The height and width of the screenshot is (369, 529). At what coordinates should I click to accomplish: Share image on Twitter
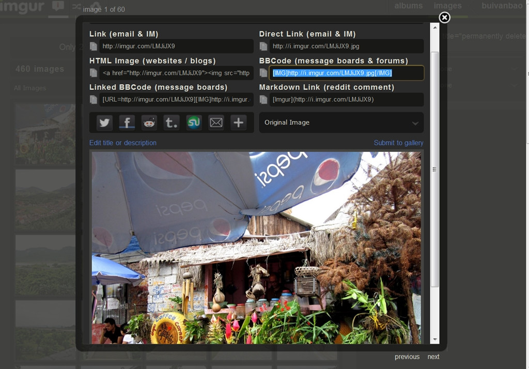point(104,122)
